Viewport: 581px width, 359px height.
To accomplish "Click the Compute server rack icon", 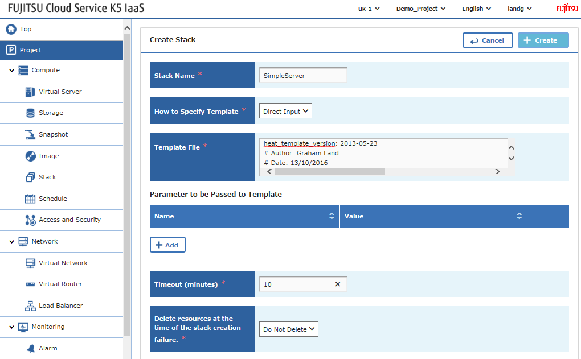I will coord(23,71).
